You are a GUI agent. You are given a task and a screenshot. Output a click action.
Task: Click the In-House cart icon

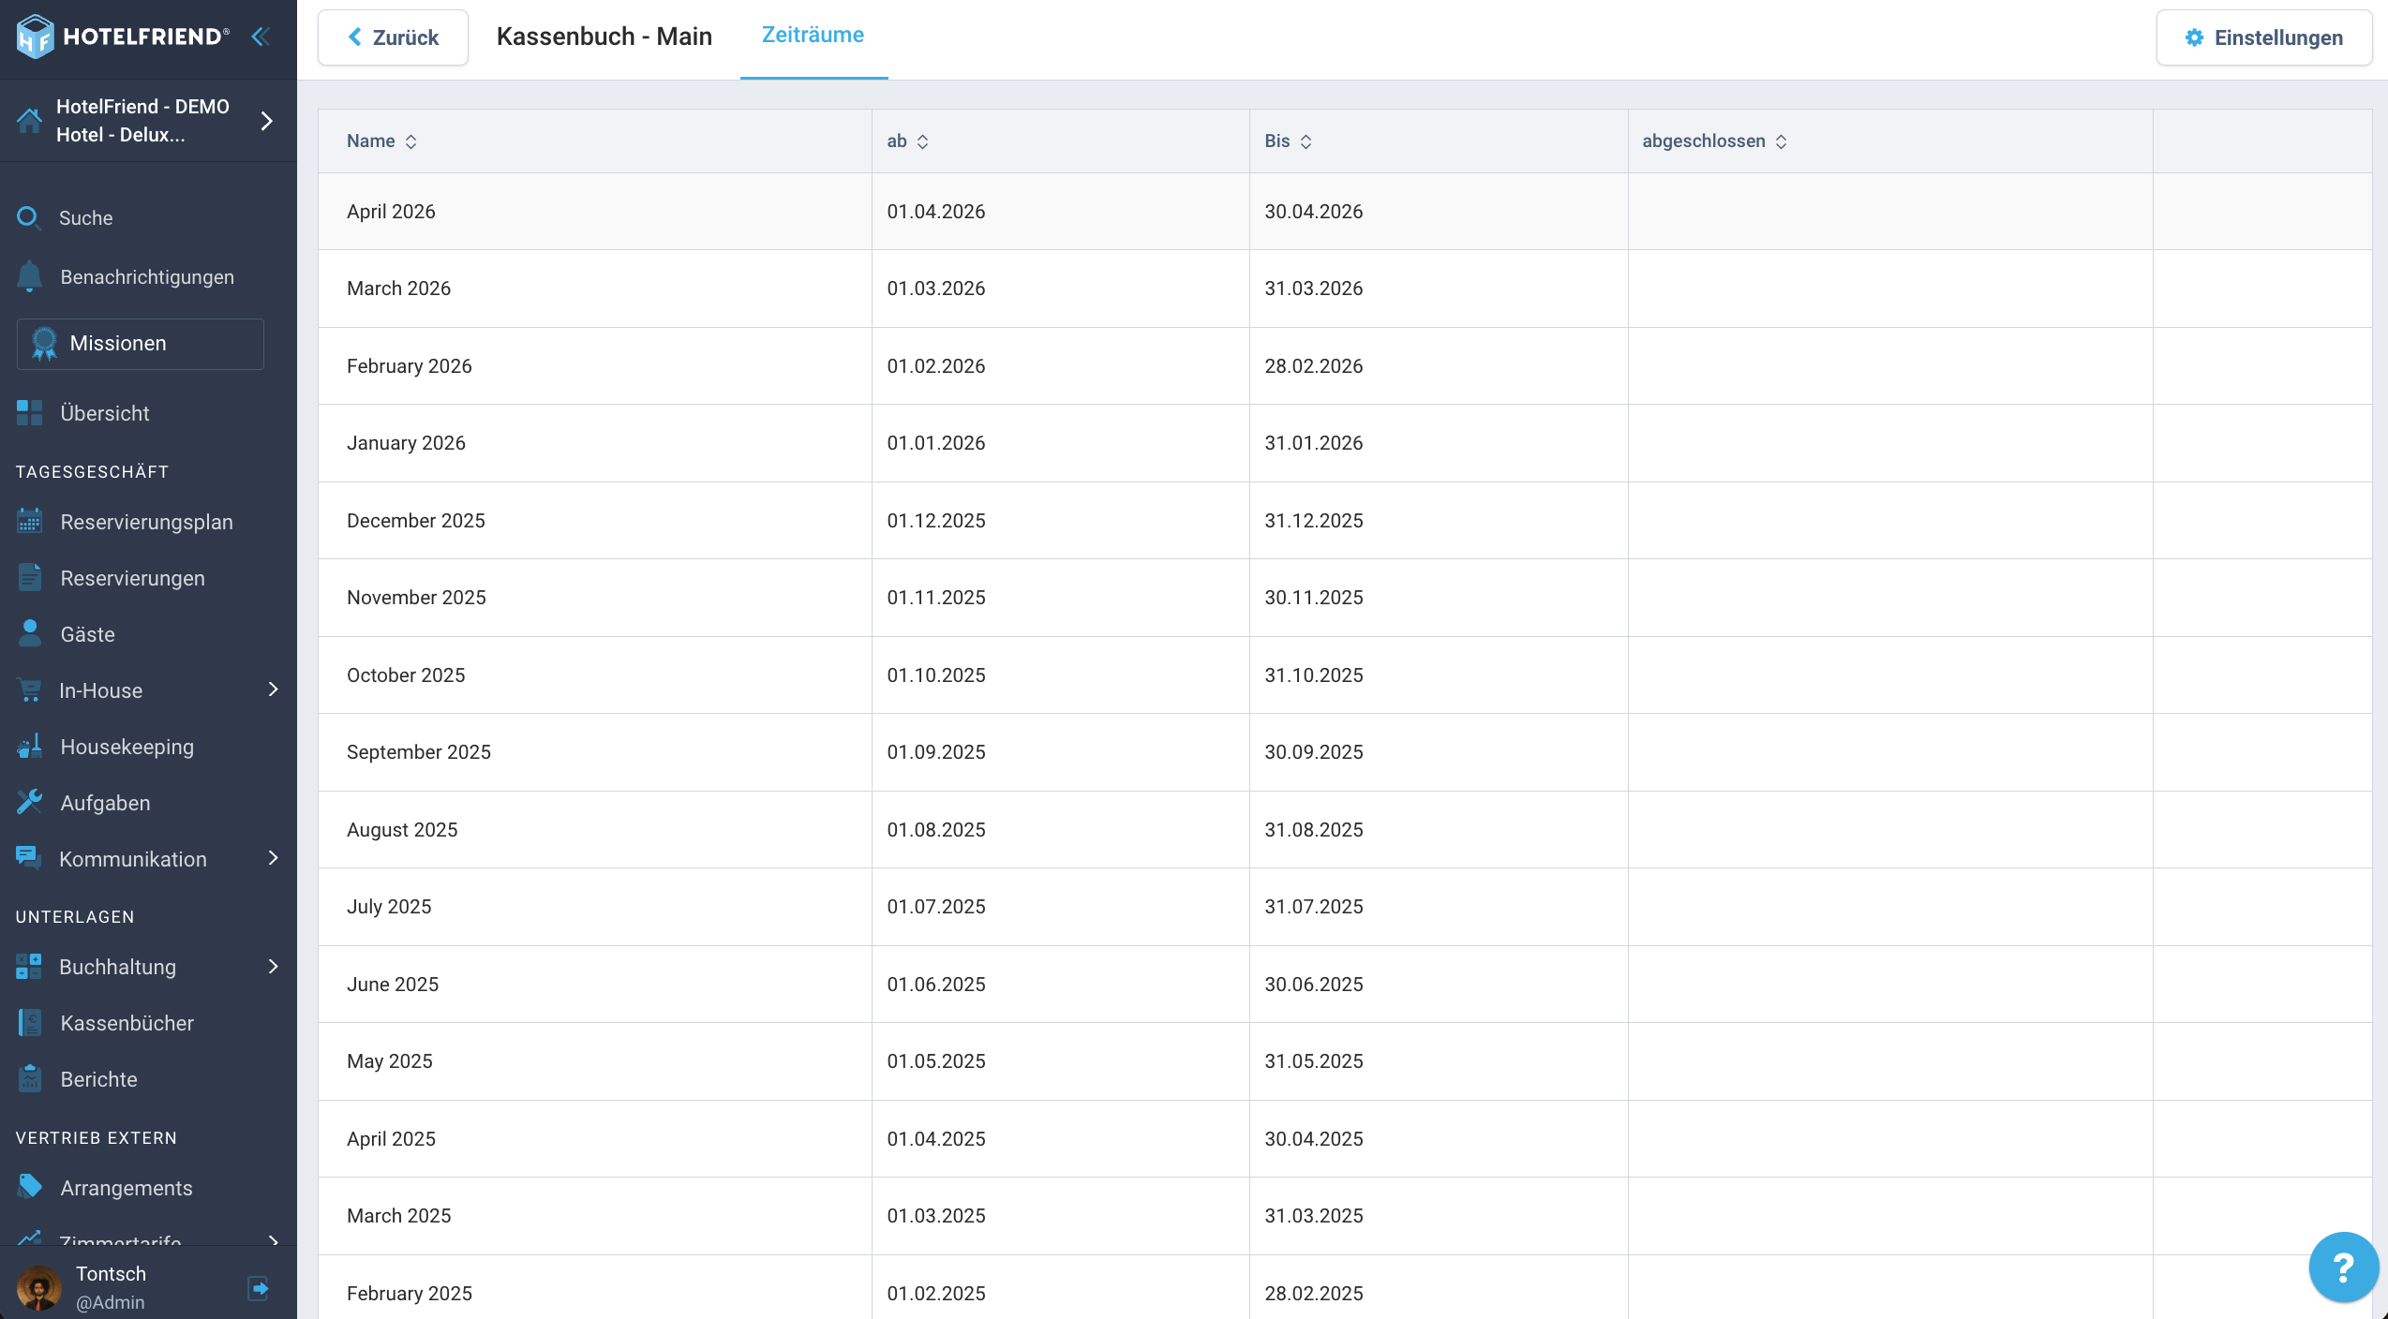[x=29, y=690]
